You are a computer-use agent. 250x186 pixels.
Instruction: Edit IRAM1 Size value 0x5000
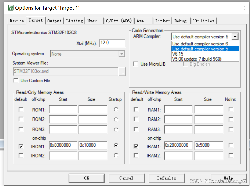(x=209, y=146)
